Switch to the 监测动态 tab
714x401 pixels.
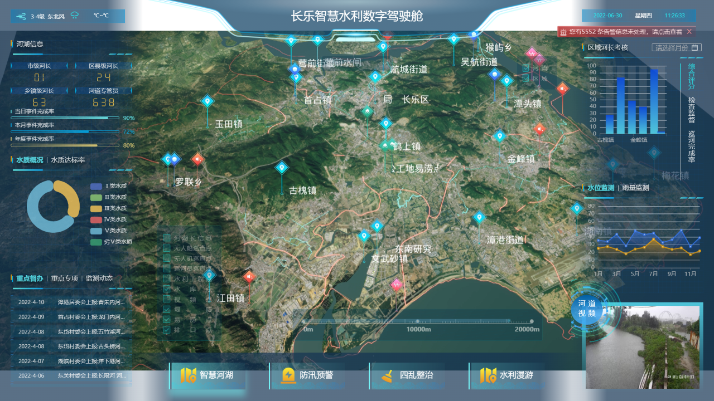[99, 278]
